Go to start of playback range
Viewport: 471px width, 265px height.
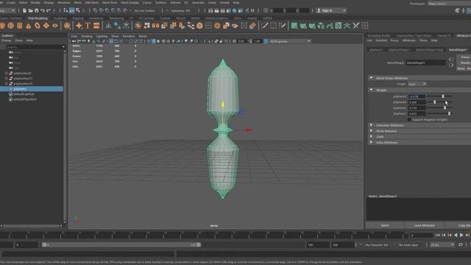click(438, 236)
